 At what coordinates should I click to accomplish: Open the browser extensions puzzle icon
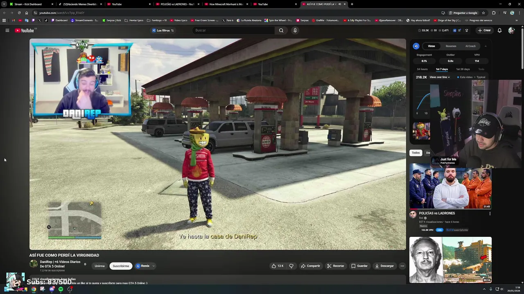click(494, 13)
